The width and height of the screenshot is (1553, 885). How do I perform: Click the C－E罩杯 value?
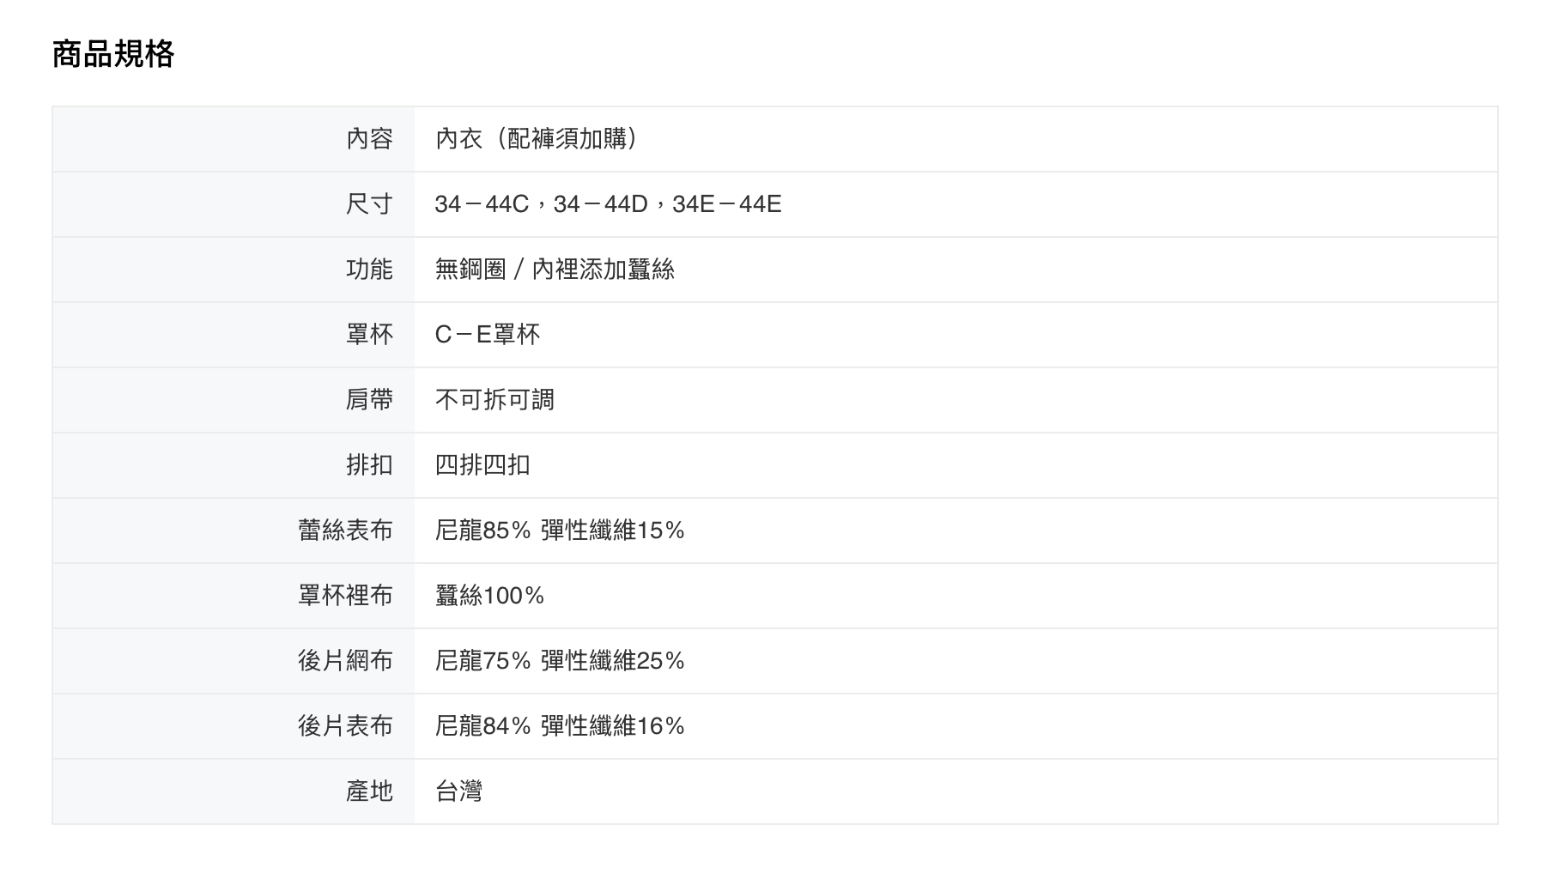[488, 335]
